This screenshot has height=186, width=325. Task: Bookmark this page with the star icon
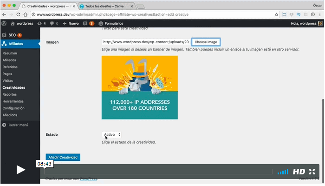pos(276,14)
